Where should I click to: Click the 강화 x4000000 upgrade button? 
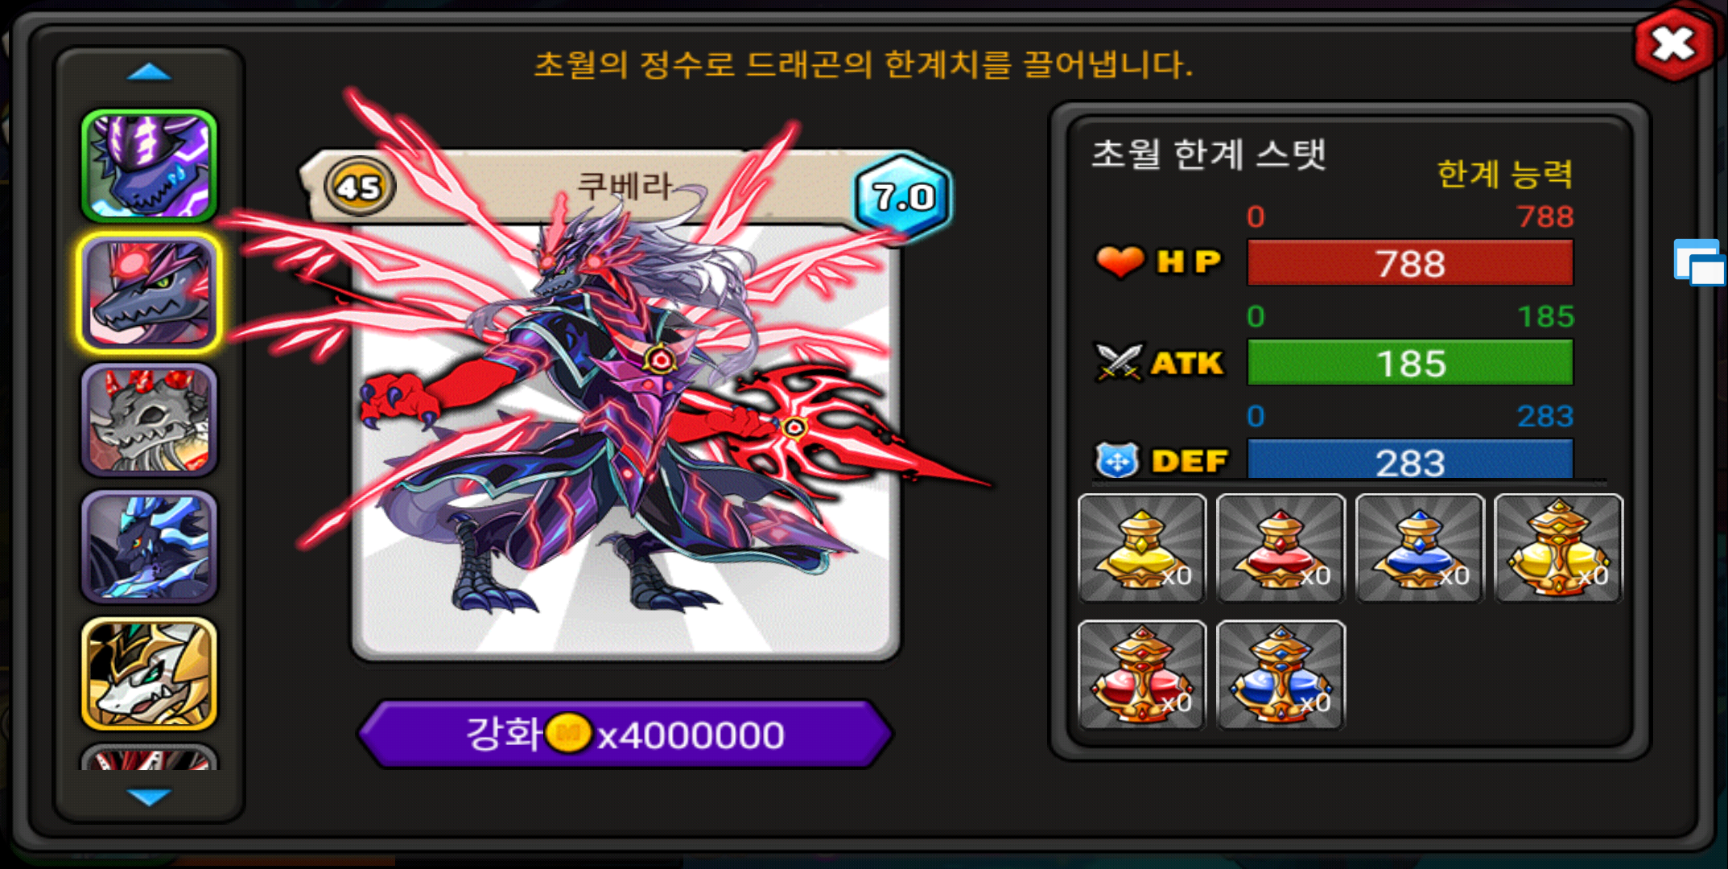[x=625, y=734]
